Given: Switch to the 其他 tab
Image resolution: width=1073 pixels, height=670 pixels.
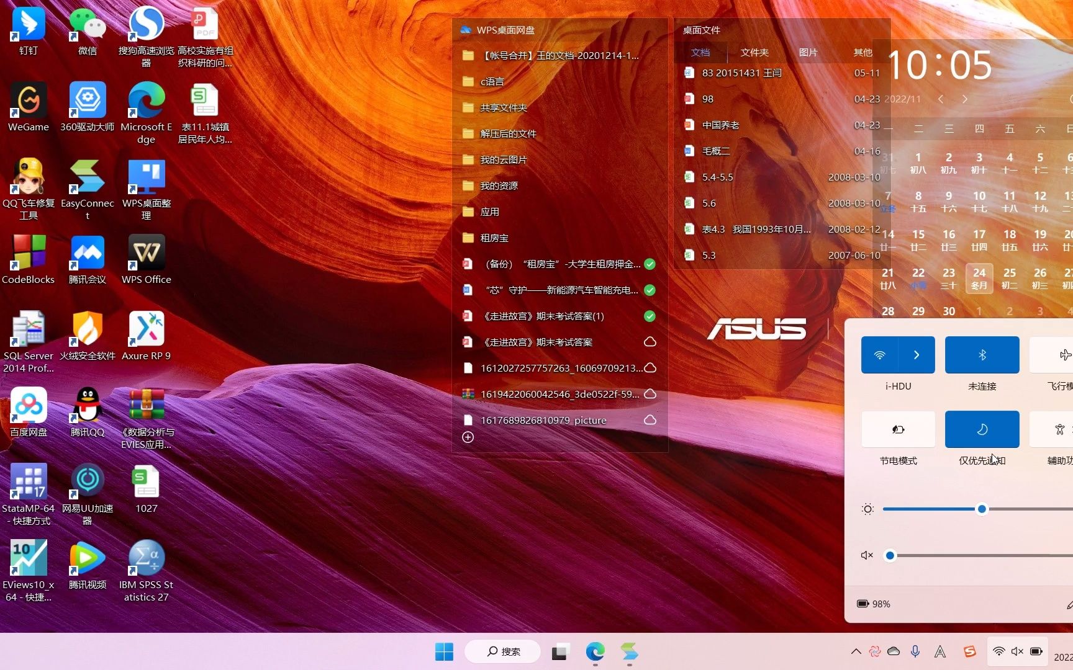Looking at the screenshot, I should click(862, 53).
